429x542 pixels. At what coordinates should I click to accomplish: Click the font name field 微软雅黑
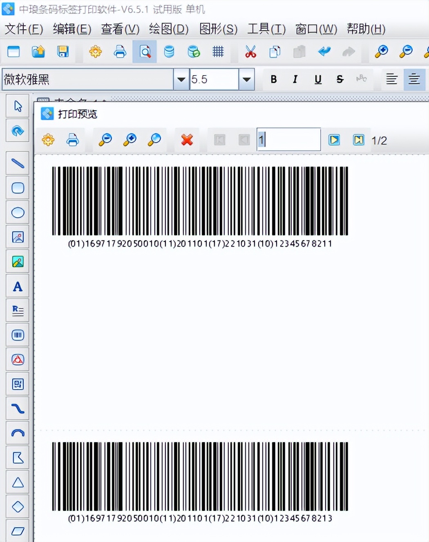tap(87, 79)
